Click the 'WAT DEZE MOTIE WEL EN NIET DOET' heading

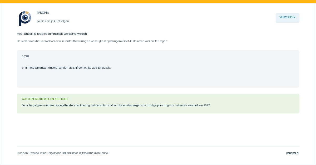[x=45, y=99]
